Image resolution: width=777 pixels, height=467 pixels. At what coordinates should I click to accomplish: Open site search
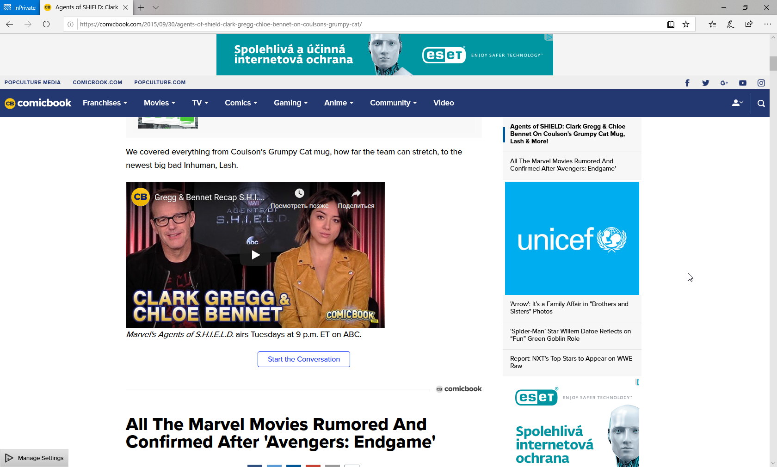coord(761,103)
